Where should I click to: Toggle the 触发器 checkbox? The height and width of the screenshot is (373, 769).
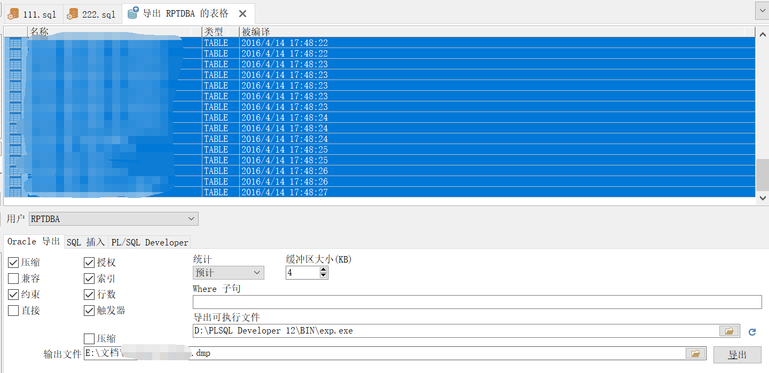(x=89, y=311)
